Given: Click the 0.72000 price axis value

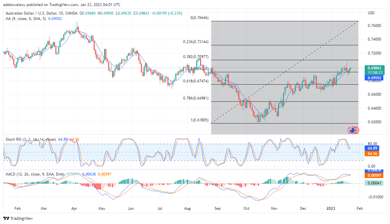Looking at the screenshot, I should tap(374, 53).
